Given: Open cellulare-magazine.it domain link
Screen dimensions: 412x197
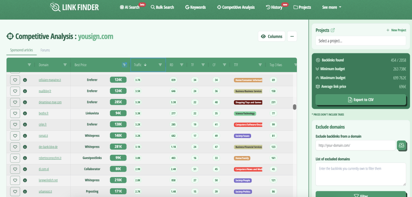Looking at the screenshot, I should click(x=49, y=80).
